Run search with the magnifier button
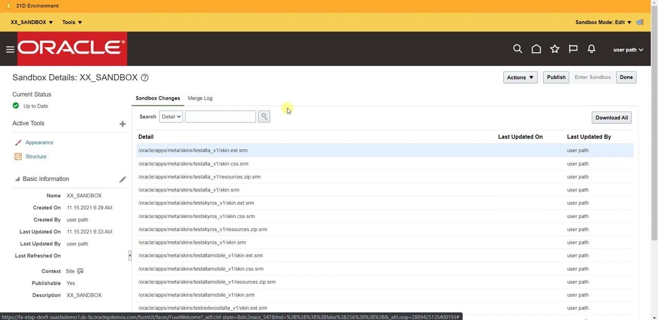Viewport: 658px width, 320px height. (264, 117)
